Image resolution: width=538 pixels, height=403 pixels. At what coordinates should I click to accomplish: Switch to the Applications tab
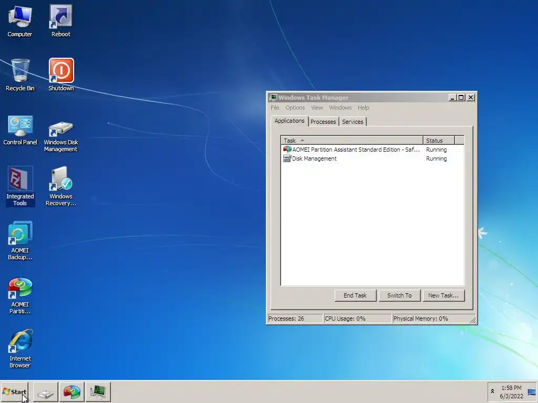(x=289, y=121)
